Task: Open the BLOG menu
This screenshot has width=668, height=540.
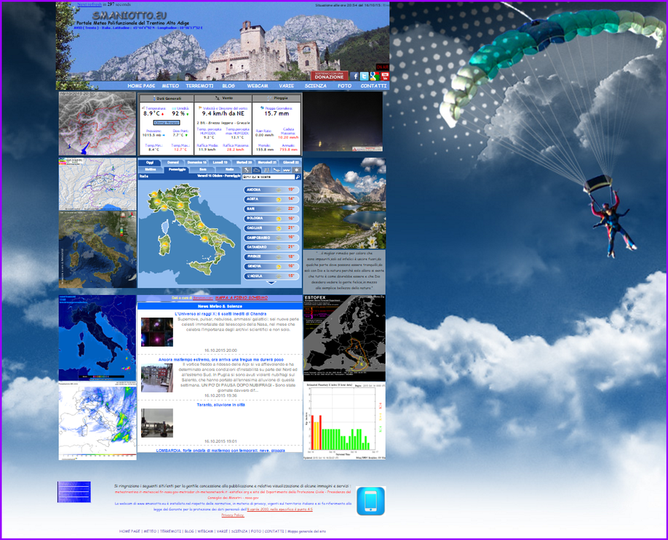Action: click(228, 86)
